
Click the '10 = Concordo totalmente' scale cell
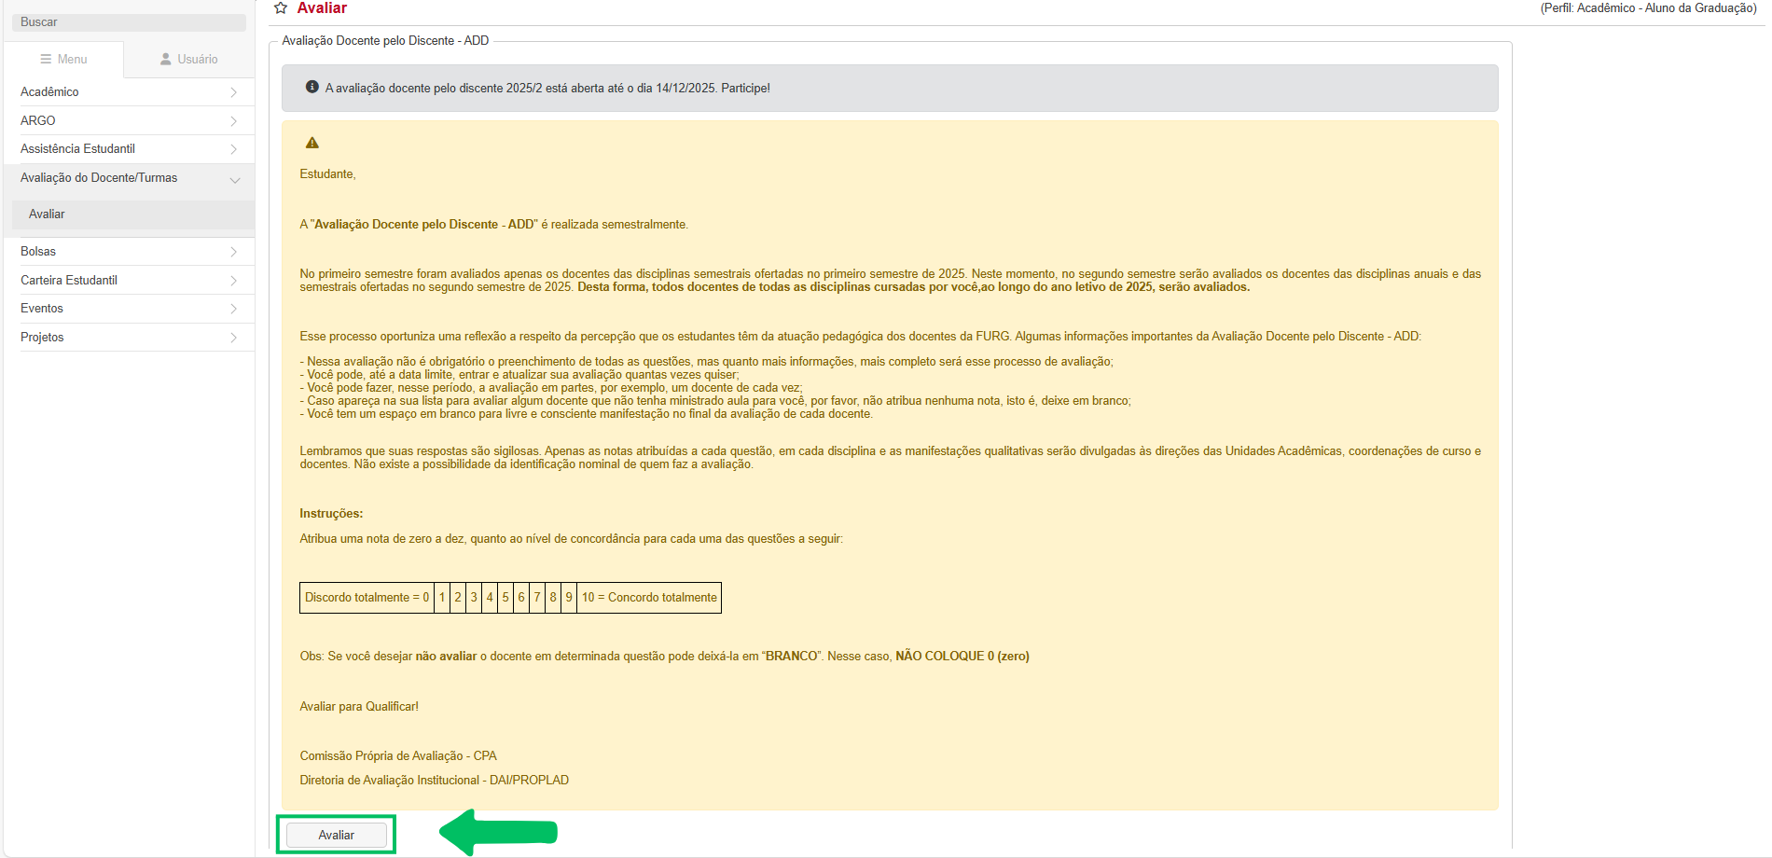click(649, 598)
